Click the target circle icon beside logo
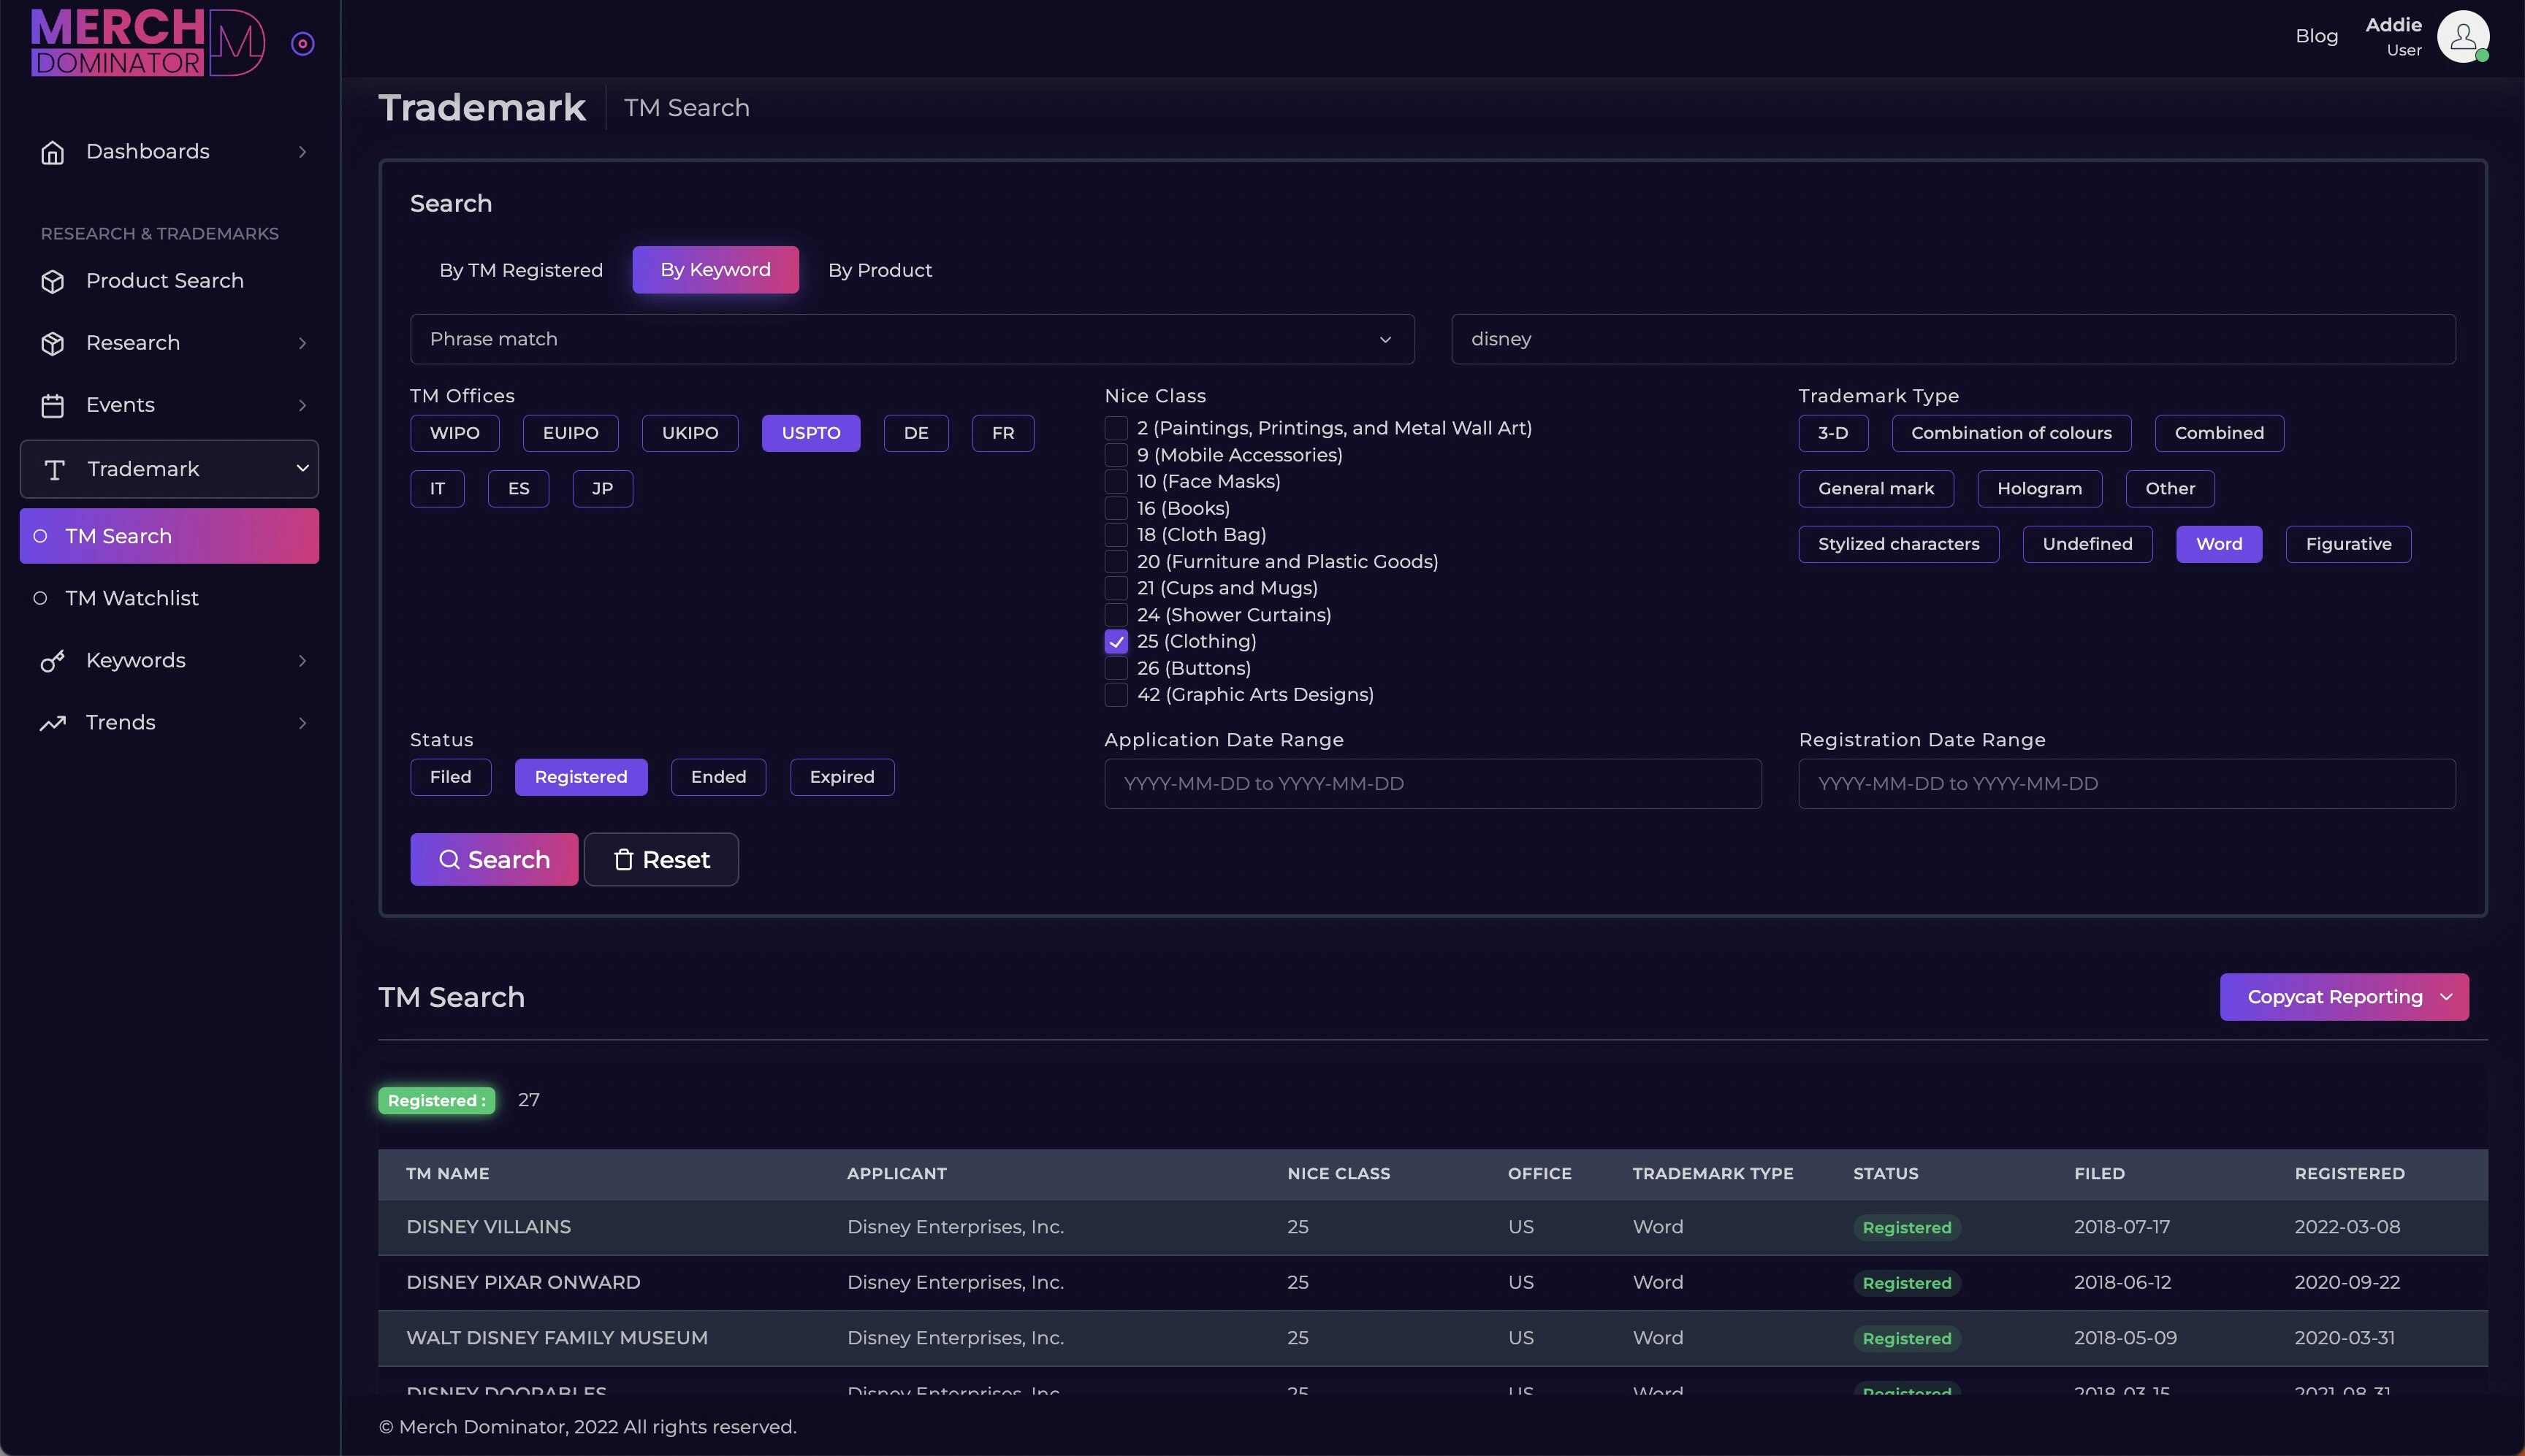 coord(302,43)
